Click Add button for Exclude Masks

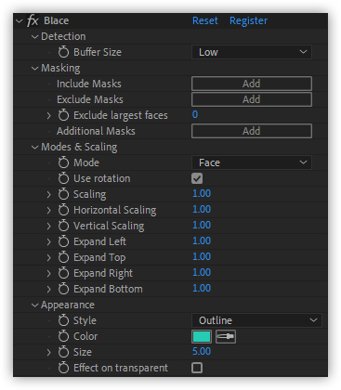point(252,99)
